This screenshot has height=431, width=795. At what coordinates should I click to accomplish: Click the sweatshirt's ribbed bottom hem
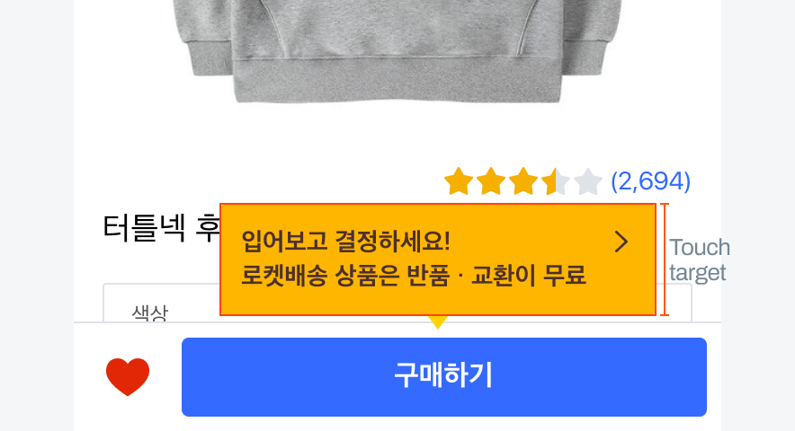[398, 81]
